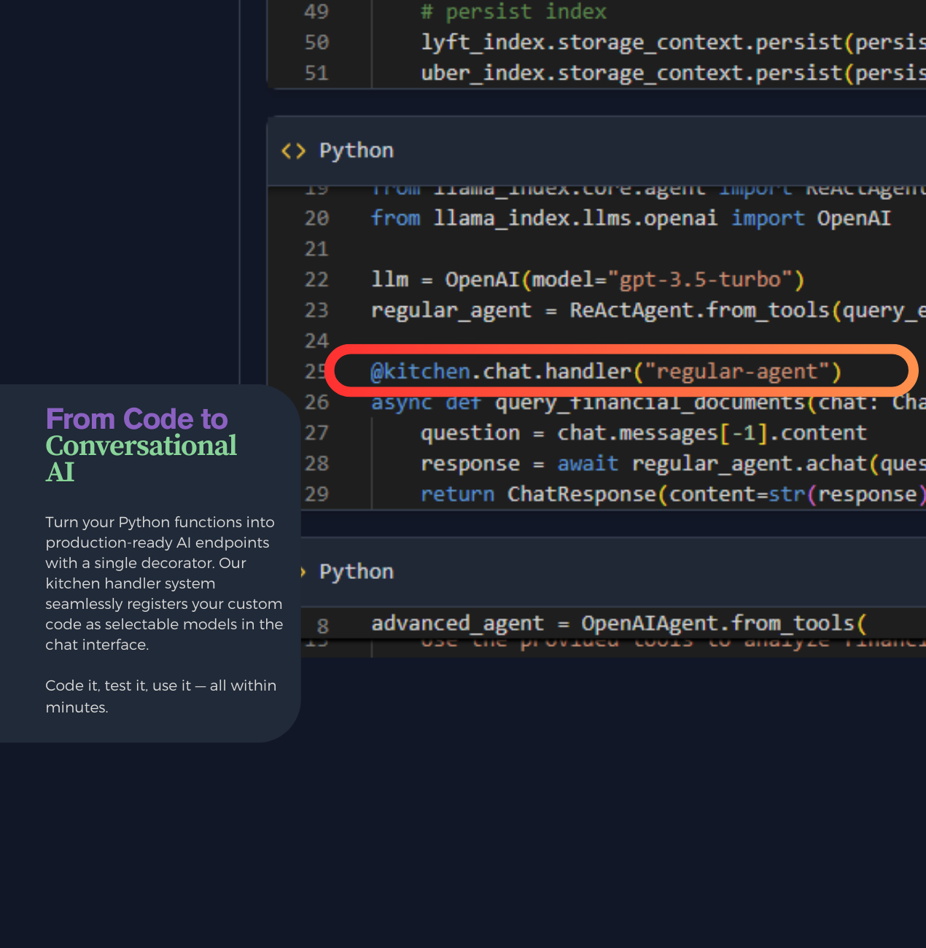Click 'question = chat.messages[-1].content' line

coord(644,433)
